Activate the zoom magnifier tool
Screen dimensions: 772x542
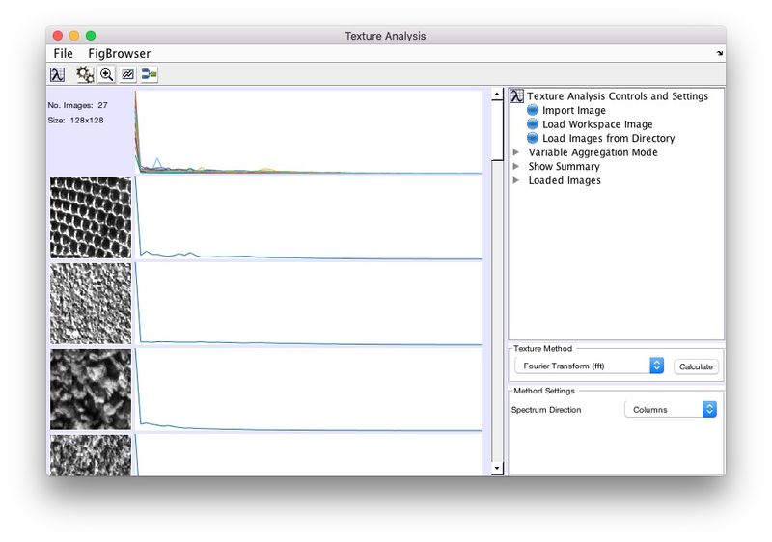pos(107,74)
